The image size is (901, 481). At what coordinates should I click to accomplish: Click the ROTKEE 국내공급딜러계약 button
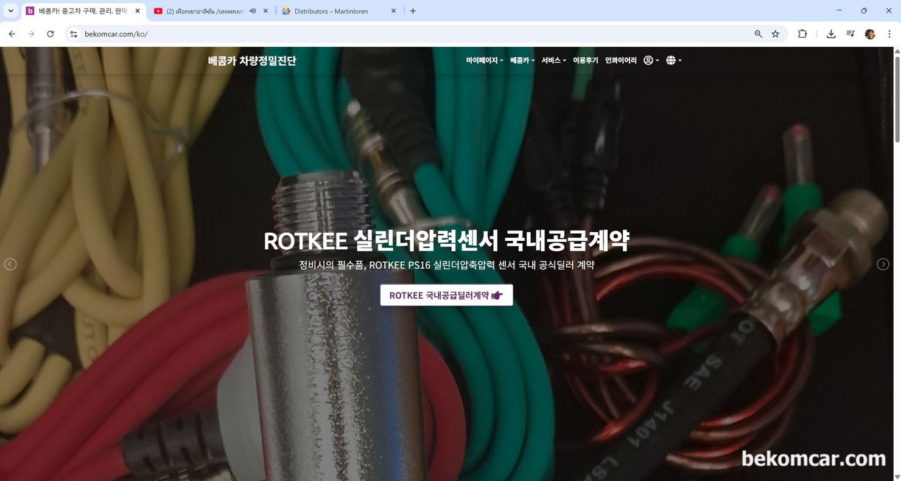pos(446,295)
